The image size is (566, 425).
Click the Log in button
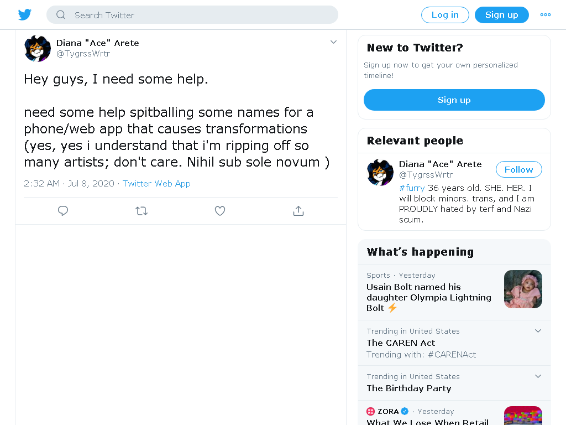445,15
